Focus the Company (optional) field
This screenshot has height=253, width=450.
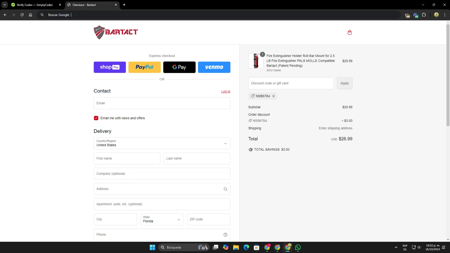[162, 174]
